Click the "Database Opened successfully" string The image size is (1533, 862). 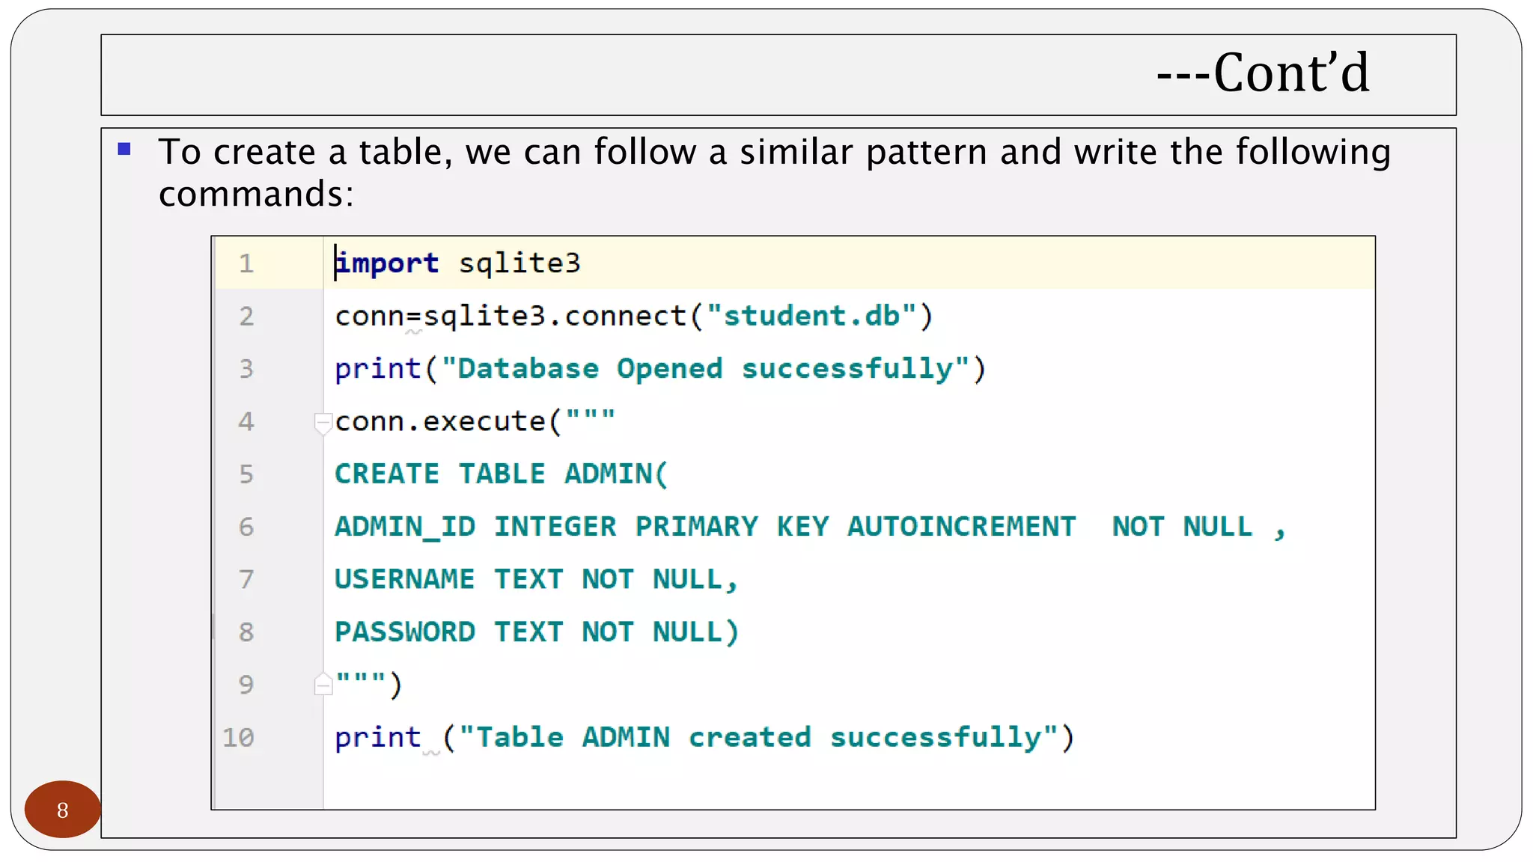706,369
